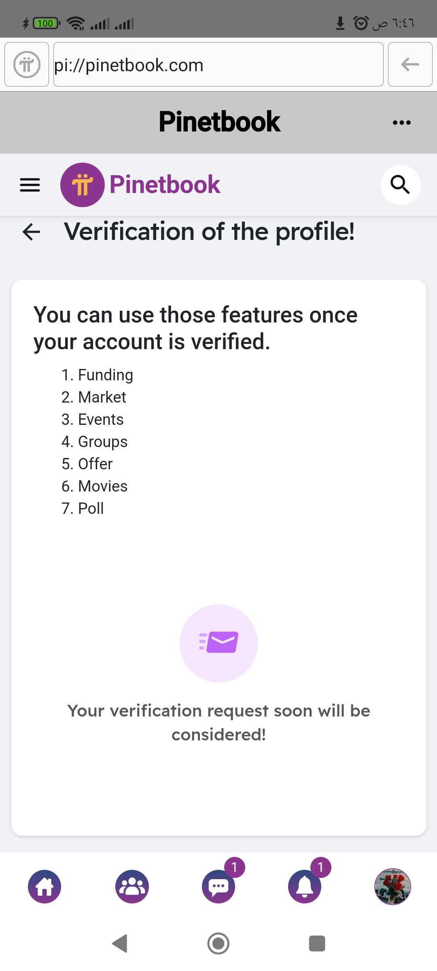Tap the search magnifier icon
The height and width of the screenshot is (971, 437).
[401, 185]
